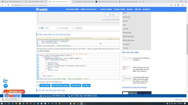Click the netweb.vn Facebook page widget
The width and height of the screenshot is (188, 105).
click(137, 93)
